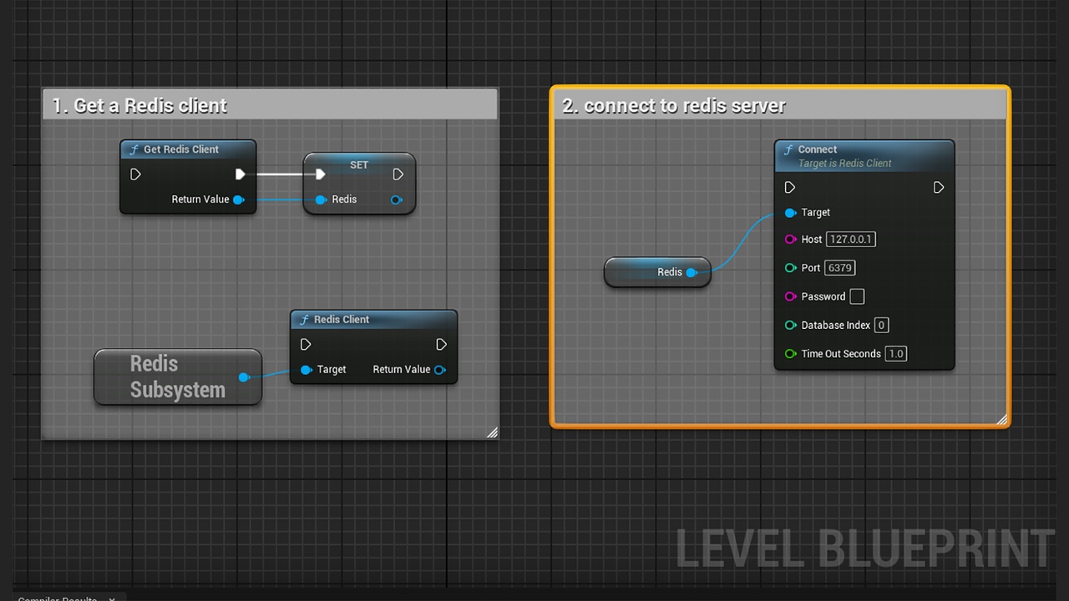Click Get Redis Client output execution pin
The image size is (1069, 601).
coord(241,174)
